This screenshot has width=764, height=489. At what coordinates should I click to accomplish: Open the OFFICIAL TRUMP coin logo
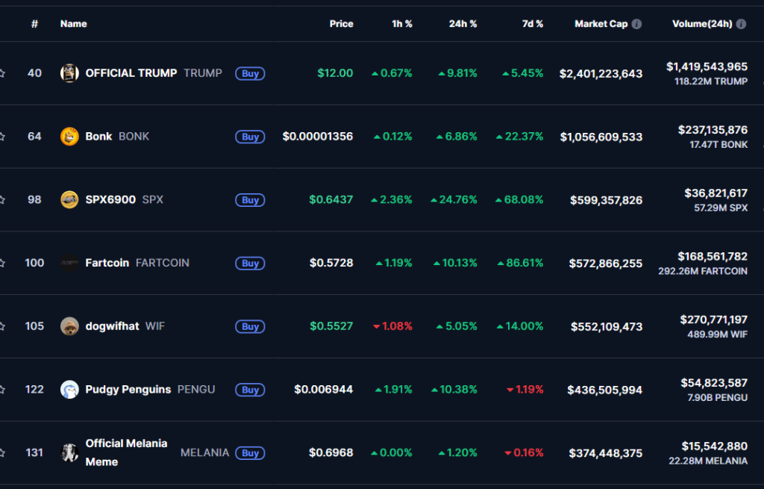click(69, 73)
